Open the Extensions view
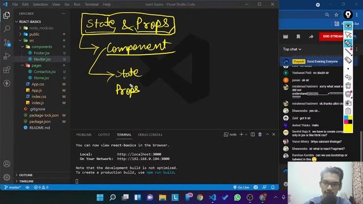This screenshot has height=204, width=363. 7,70
